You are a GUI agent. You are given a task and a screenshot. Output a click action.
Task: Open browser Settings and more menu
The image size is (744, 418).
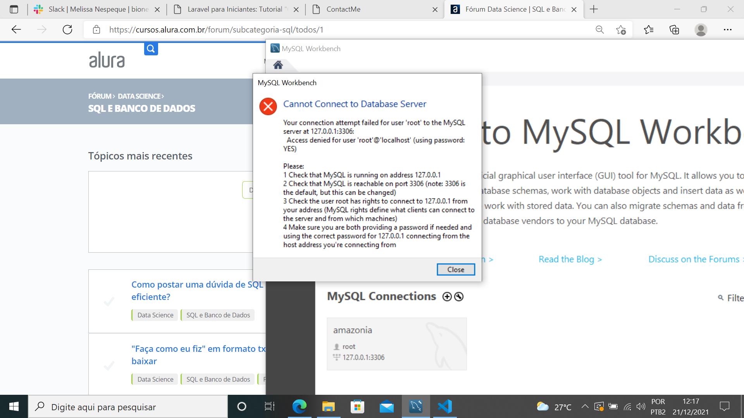click(x=728, y=29)
